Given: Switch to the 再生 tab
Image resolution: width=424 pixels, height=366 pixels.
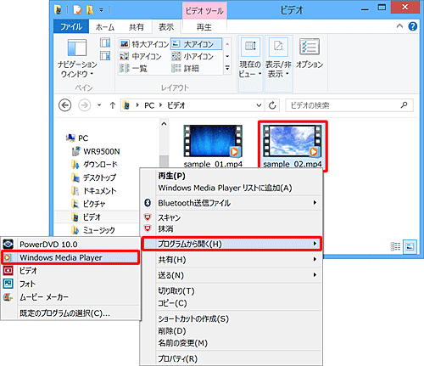Looking at the screenshot, I should (204, 27).
